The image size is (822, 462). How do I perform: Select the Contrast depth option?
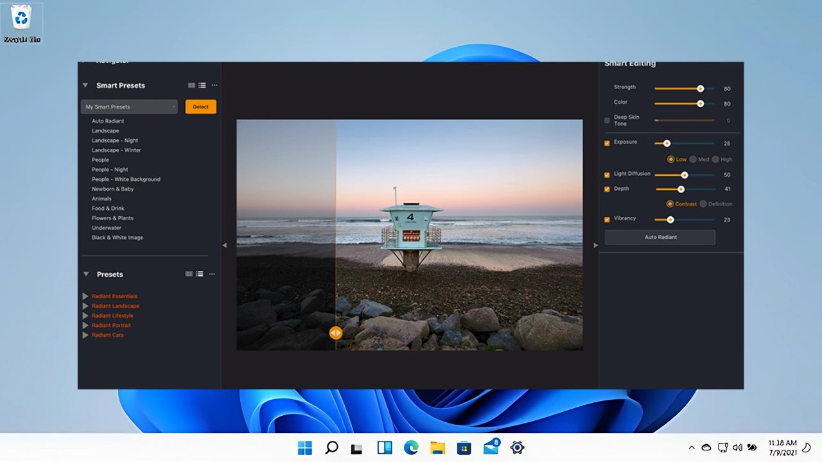670,204
